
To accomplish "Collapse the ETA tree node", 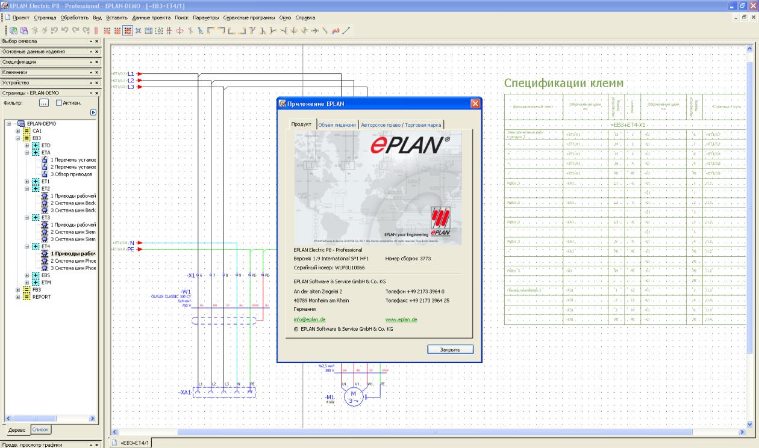I will click(27, 152).
